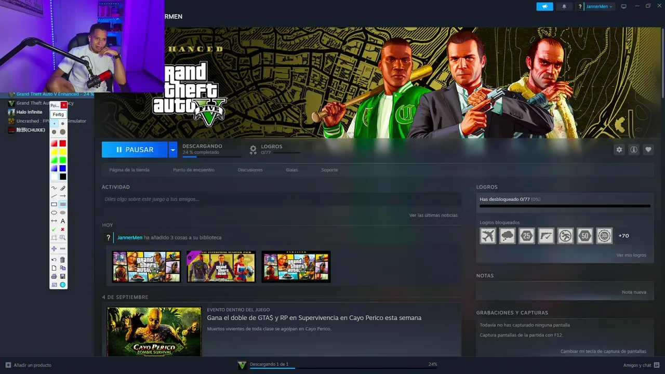The width and height of the screenshot is (665, 374).
Task: Pick solid red color swatch
Action: 63,143
